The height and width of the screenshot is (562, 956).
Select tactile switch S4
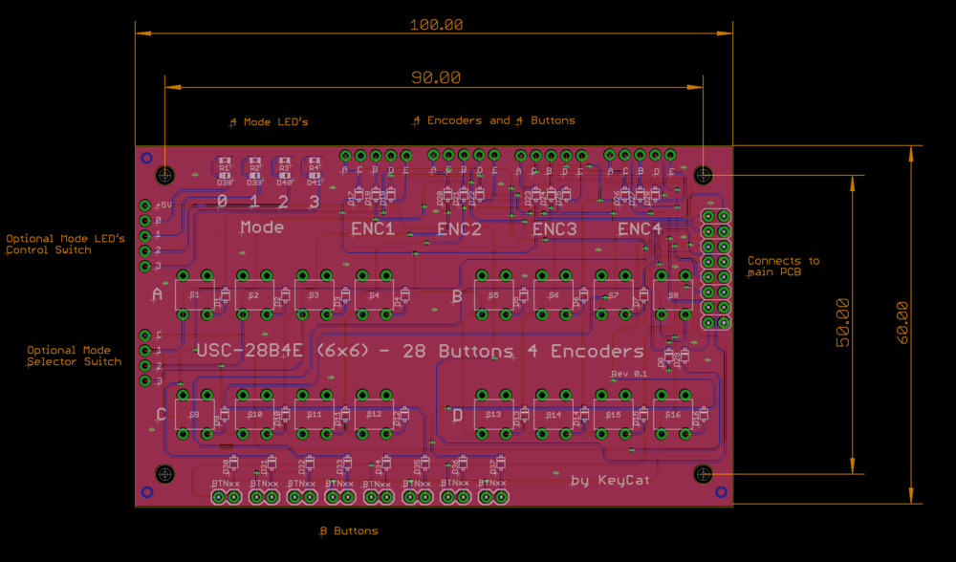click(374, 295)
